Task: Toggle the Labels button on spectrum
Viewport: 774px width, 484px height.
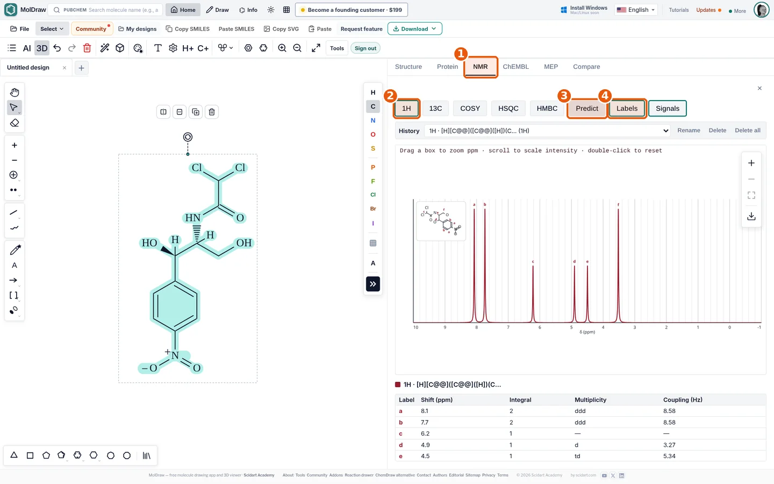Action: pos(627,108)
